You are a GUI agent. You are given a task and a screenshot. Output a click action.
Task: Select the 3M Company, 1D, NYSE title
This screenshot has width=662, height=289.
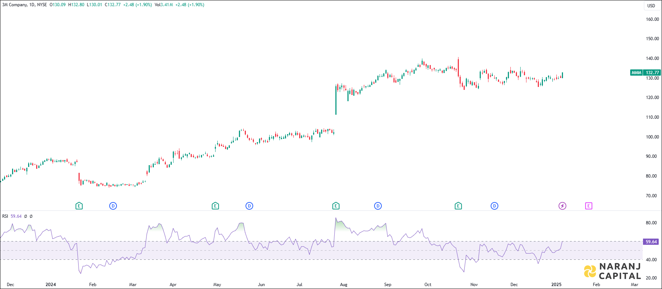tap(24, 5)
